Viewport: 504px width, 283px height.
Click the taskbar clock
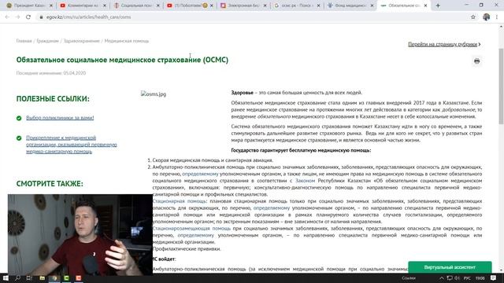(480, 277)
